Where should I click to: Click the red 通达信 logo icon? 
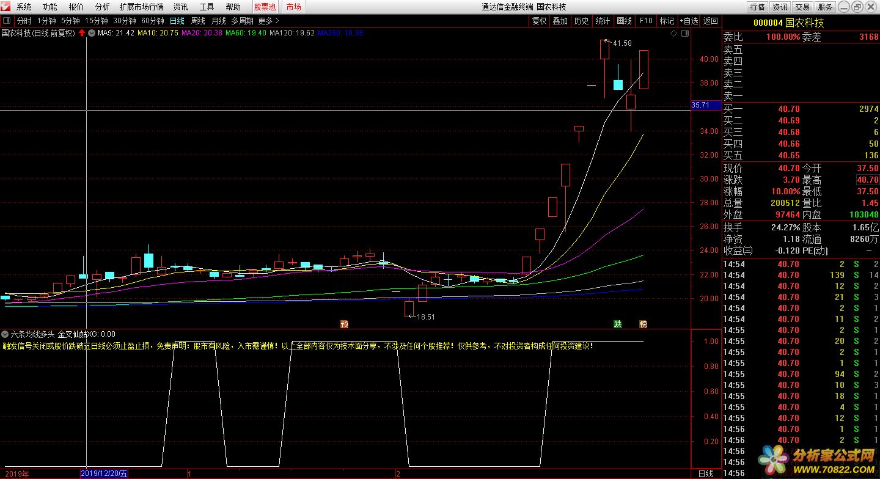(6, 7)
